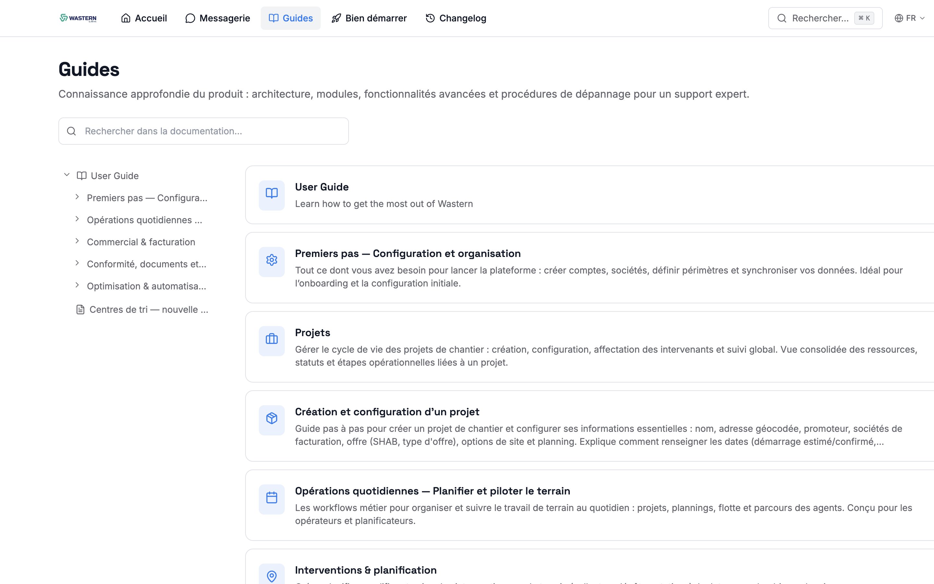Click the rocket icon for Bien démarrer

click(x=336, y=18)
